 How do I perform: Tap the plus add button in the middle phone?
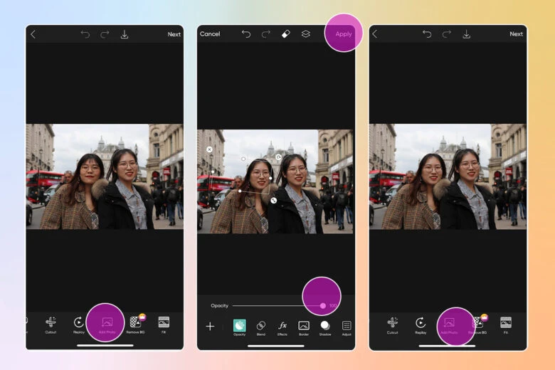pos(210,327)
